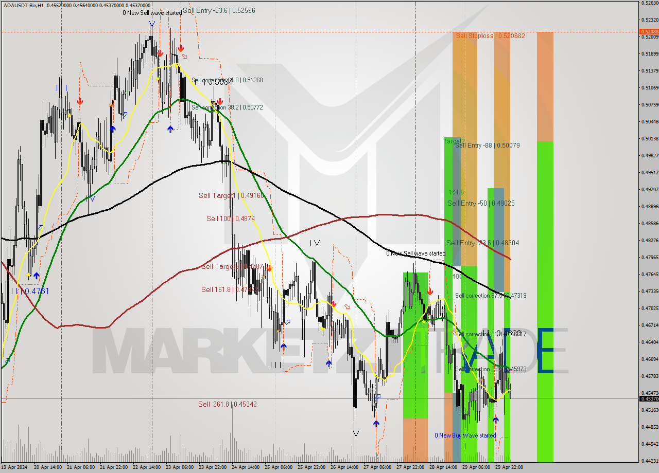The image size is (659, 473).
Task: Click the '23 Apr 06:00' time label
Action: pos(180,467)
